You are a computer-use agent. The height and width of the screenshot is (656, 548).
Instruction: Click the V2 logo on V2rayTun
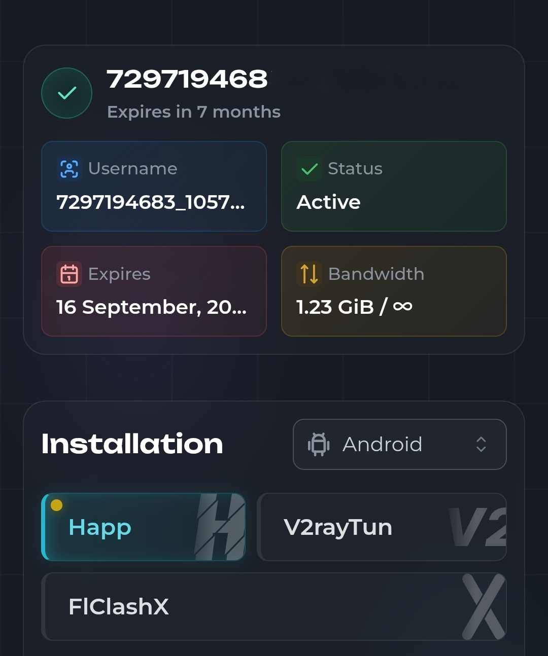tap(478, 527)
